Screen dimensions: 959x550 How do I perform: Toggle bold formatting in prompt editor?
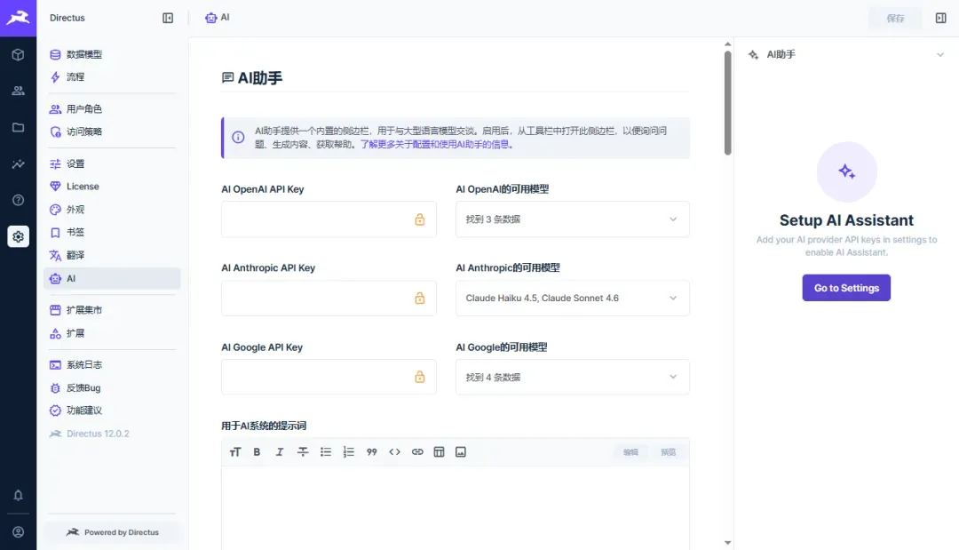tap(257, 452)
